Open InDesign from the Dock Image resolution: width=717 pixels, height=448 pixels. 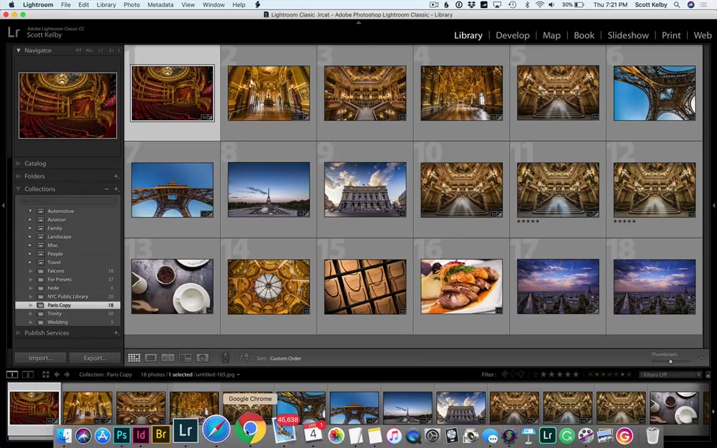pos(141,435)
